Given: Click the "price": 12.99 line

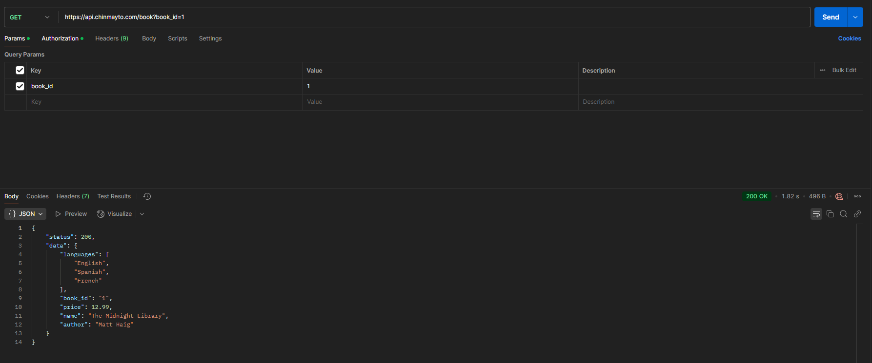Looking at the screenshot, I should pyautogui.click(x=86, y=307).
